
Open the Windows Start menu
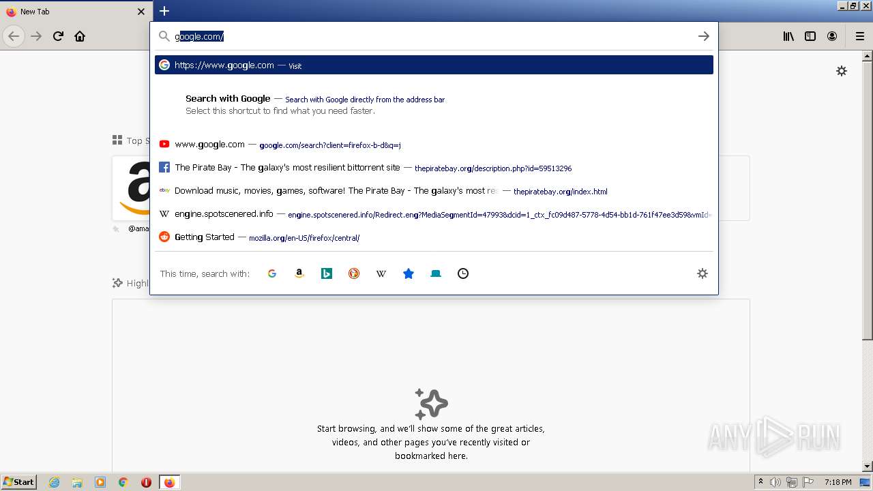pos(18,482)
